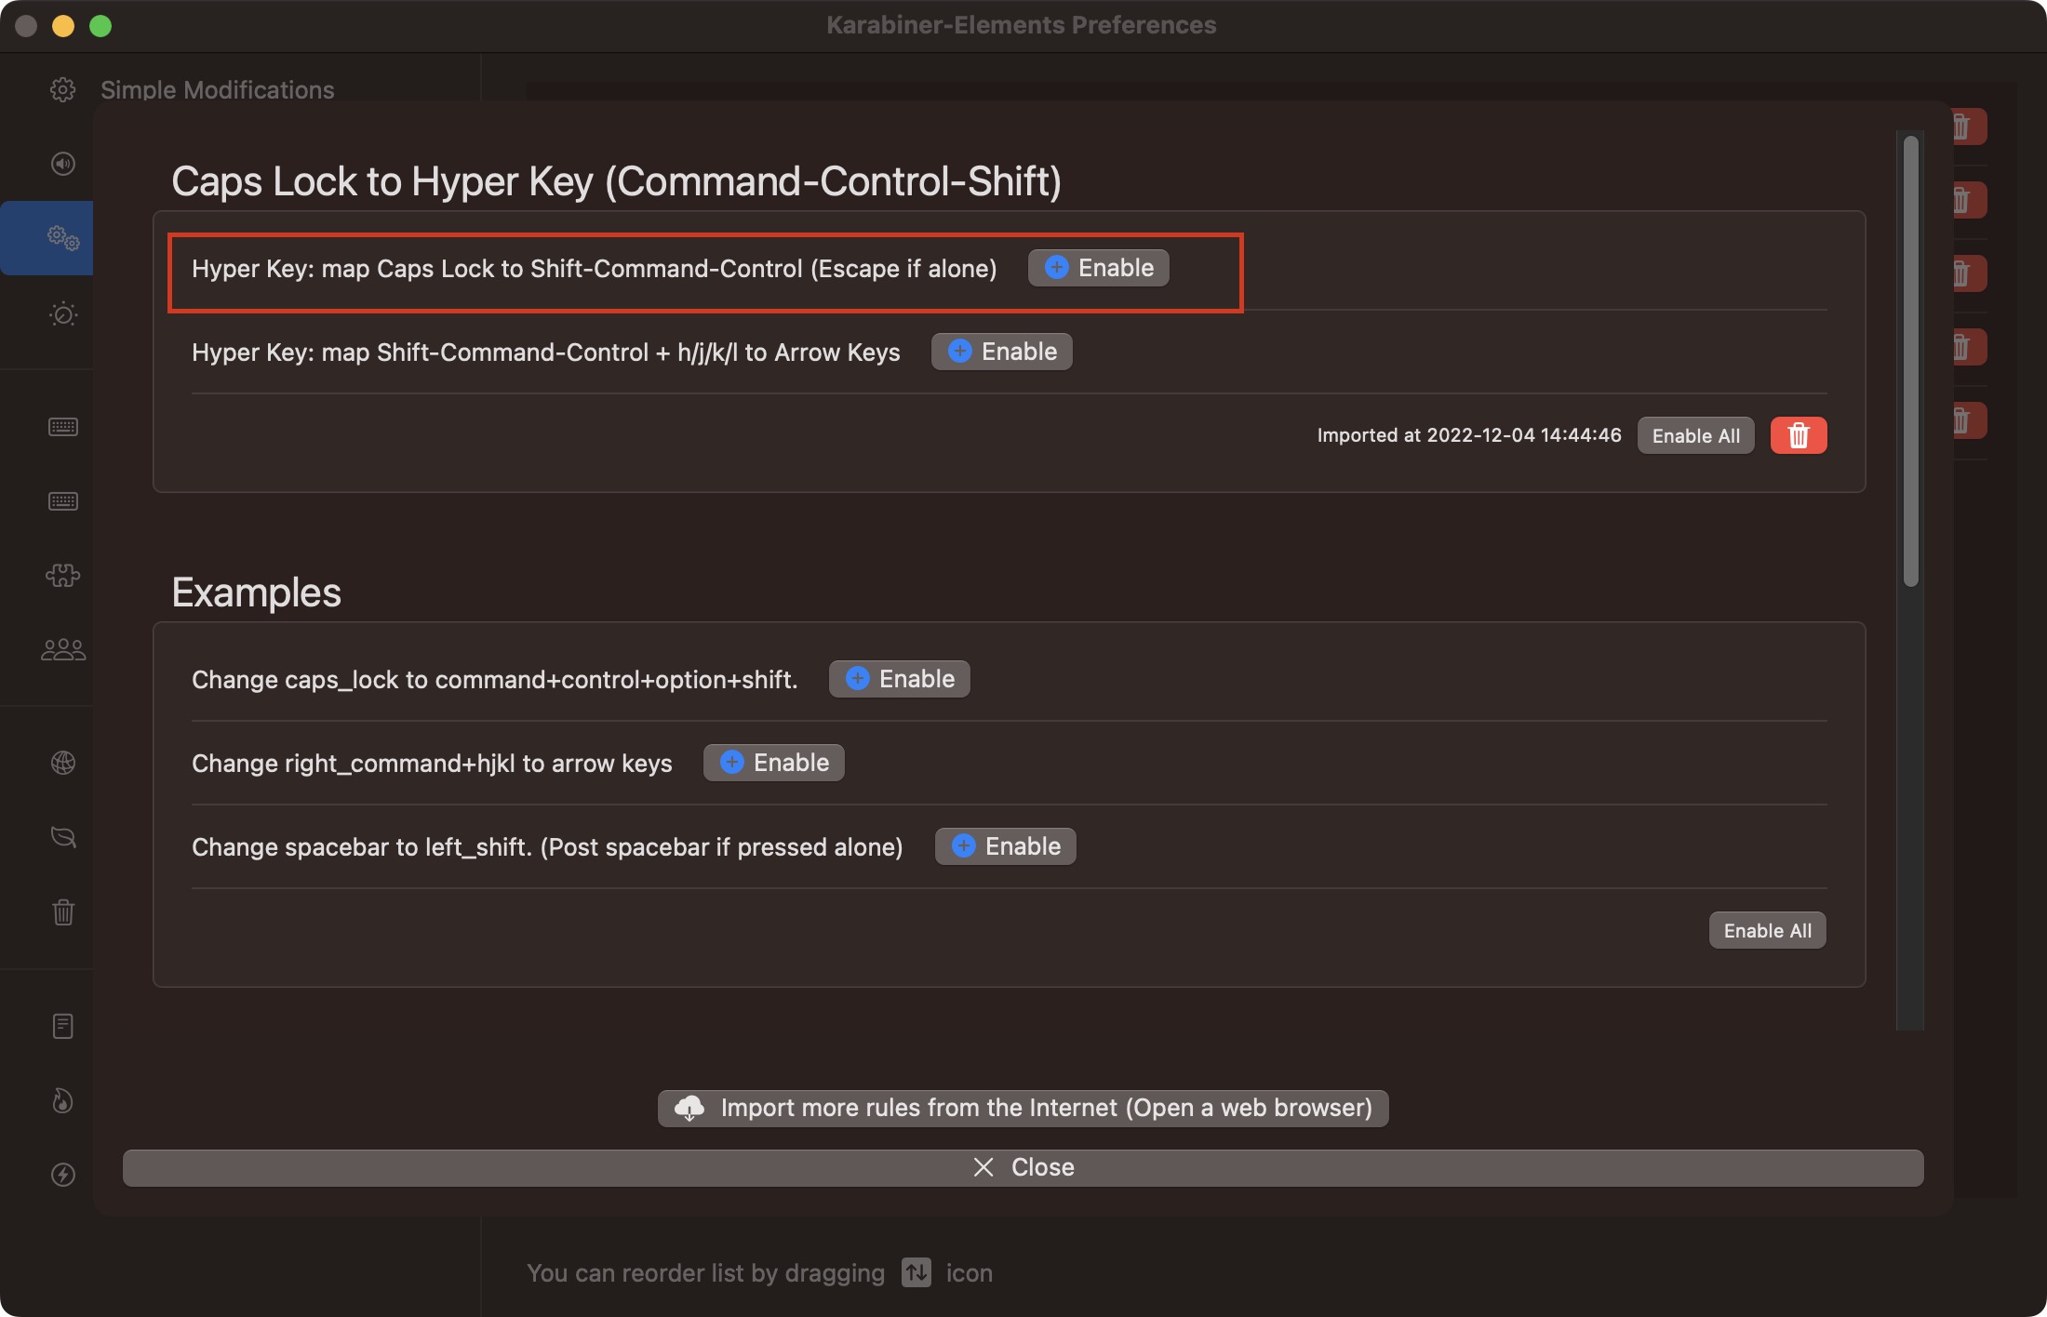
Task: Click "Change right_command+hjkl to arrow keys" text
Action: click(432, 764)
